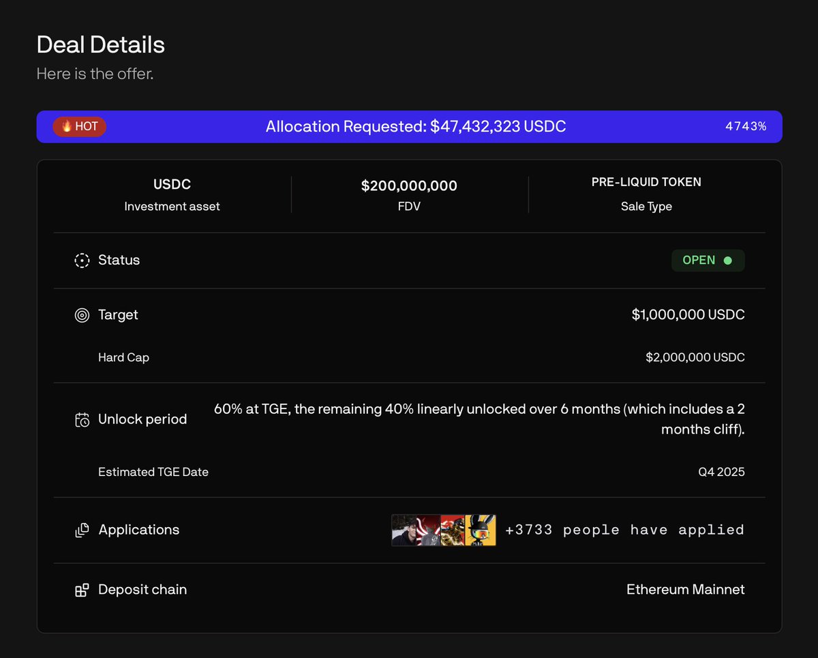Click the flame icon in the HOT badge
Image resolution: width=818 pixels, height=658 pixels.
[x=67, y=126]
